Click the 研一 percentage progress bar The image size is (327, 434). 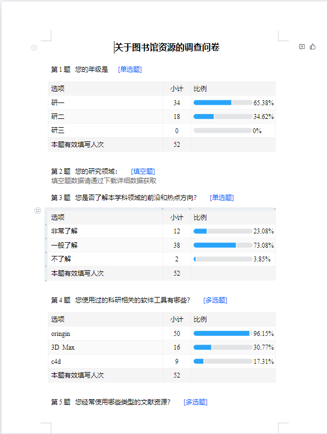click(x=223, y=102)
